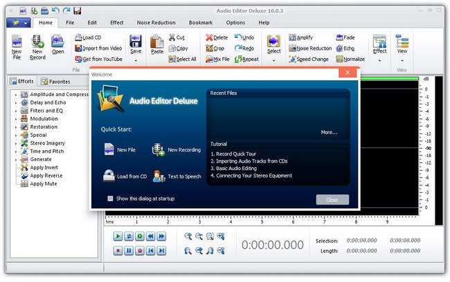Click New File in Quick Start

[119, 149]
